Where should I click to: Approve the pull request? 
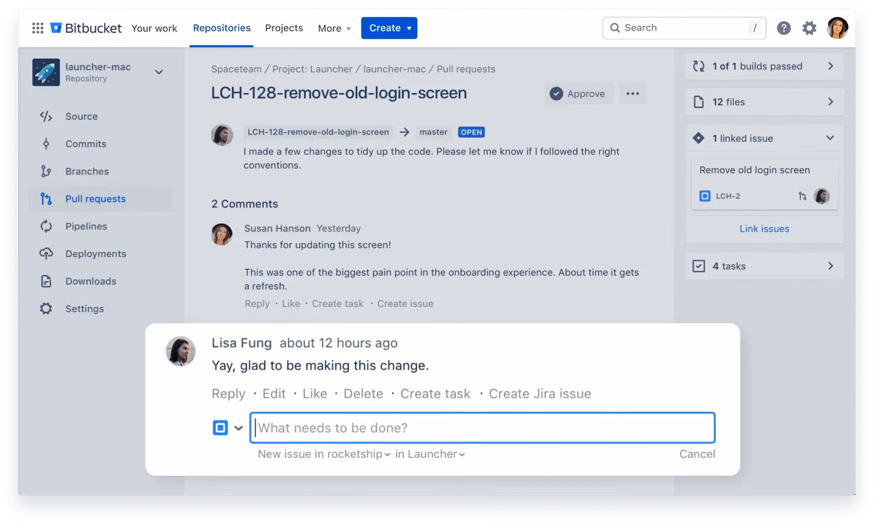coord(578,93)
